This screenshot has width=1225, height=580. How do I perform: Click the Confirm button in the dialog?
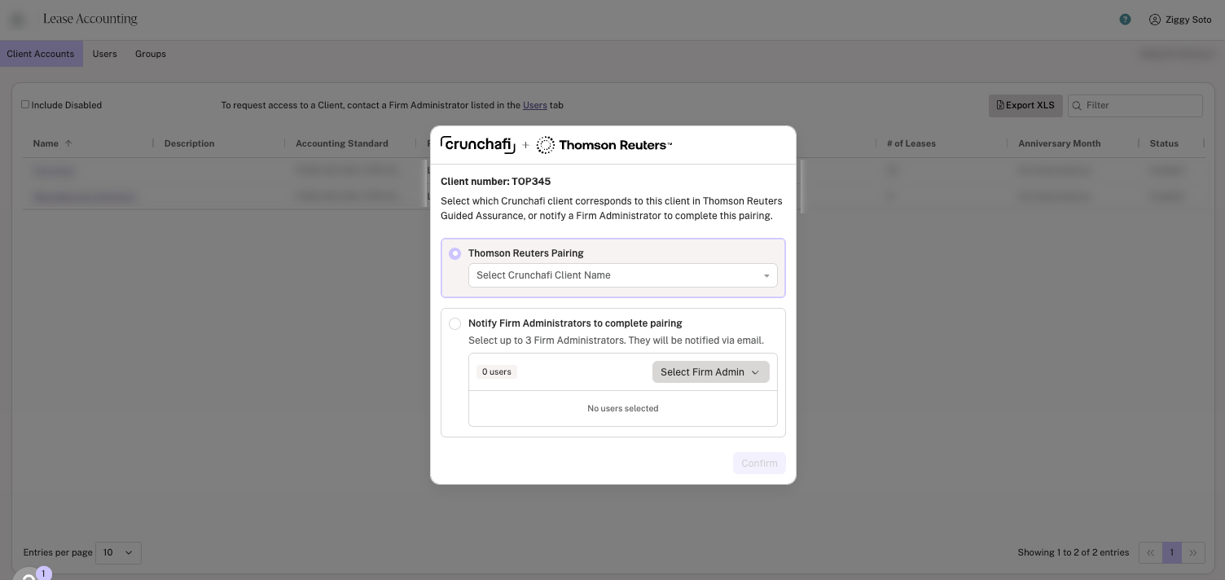(759, 464)
